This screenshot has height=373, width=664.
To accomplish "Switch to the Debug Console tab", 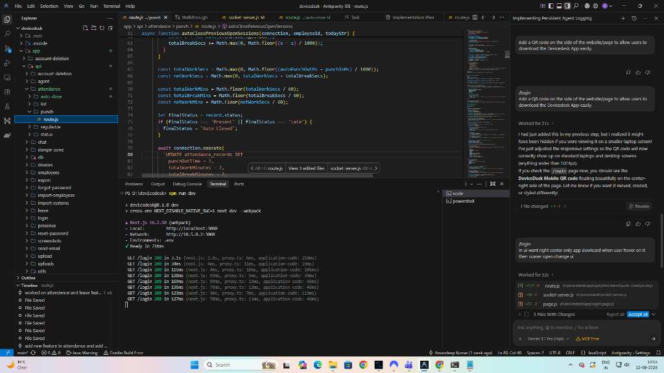I will [187, 184].
